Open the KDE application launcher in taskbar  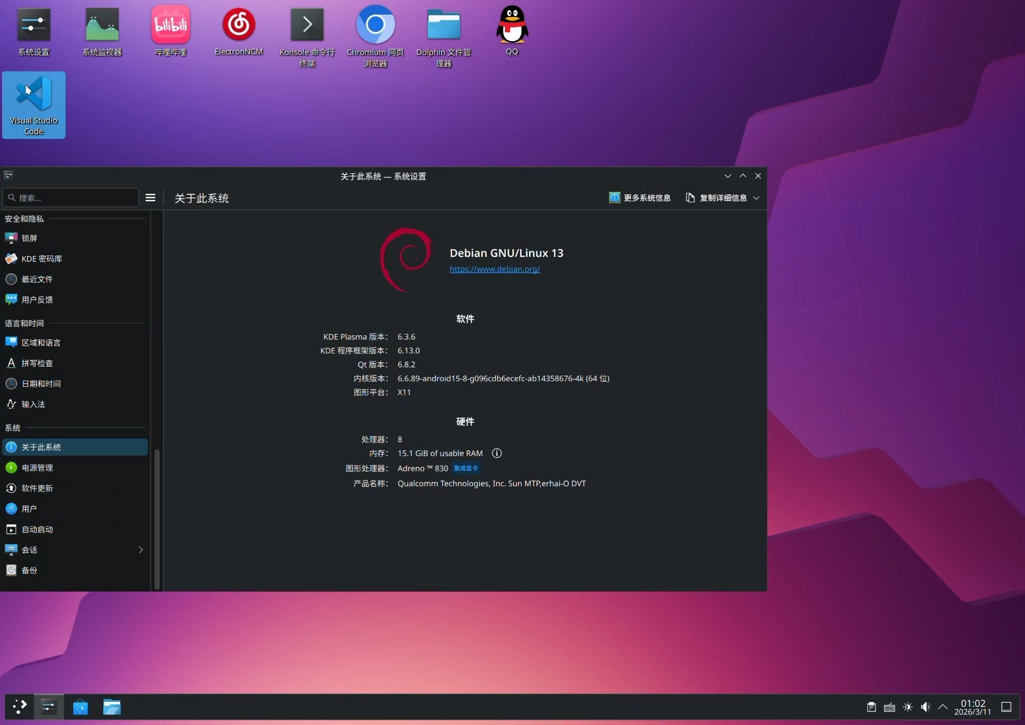click(x=20, y=707)
